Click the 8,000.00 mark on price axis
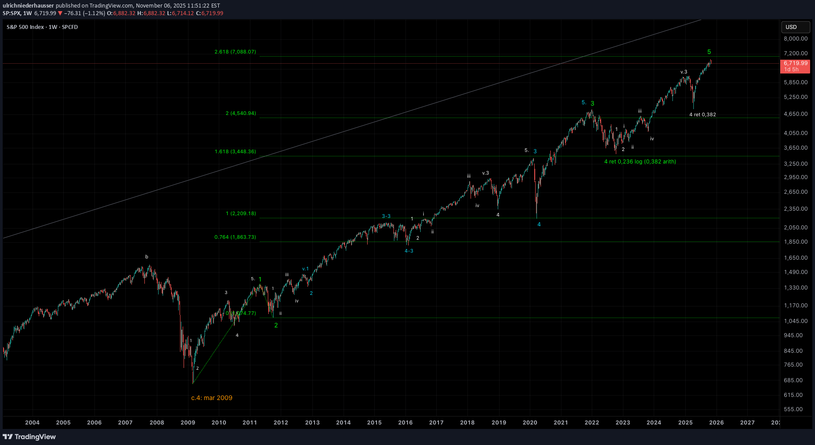 click(x=795, y=39)
